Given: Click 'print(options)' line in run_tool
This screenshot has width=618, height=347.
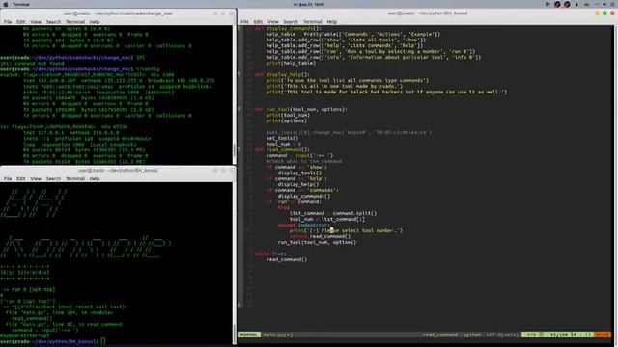Looking at the screenshot, I should click(287, 120).
